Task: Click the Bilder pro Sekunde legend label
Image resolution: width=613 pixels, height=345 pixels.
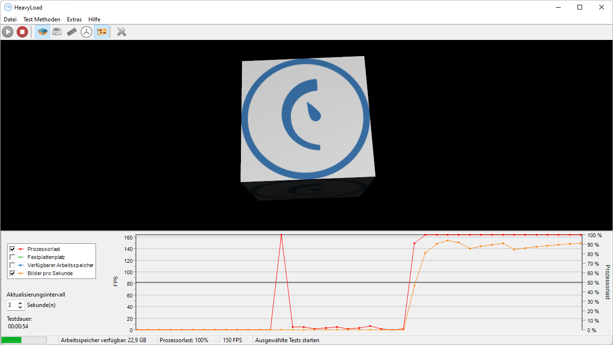Action: pos(50,273)
